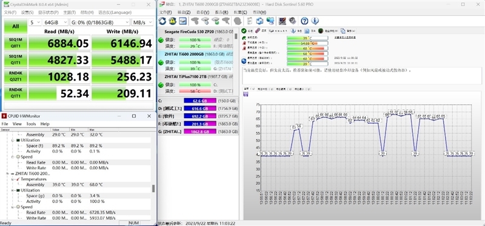Open the alerts tab with pages icon
Screen dimensions: 485x226
348,31
